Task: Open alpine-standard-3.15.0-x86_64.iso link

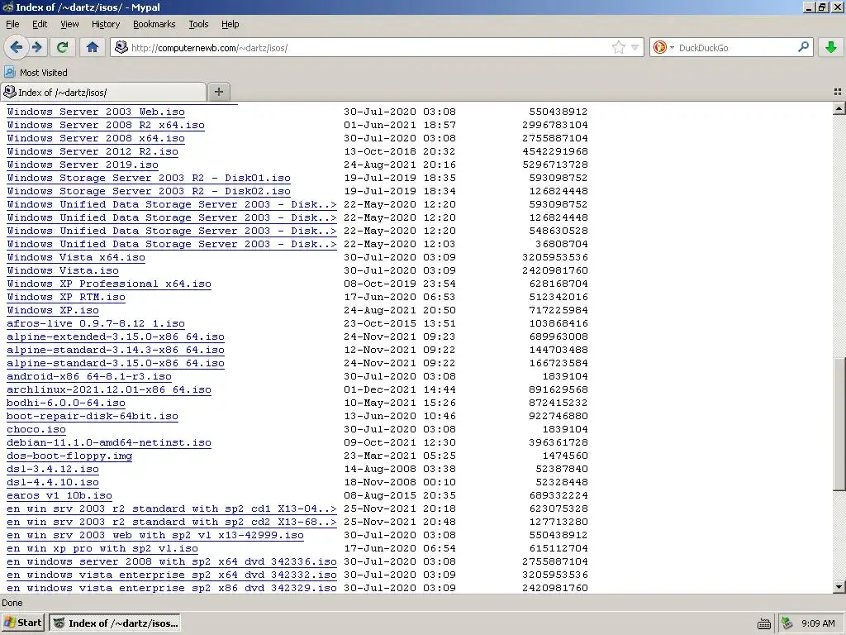Action: [x=116, y=363]
